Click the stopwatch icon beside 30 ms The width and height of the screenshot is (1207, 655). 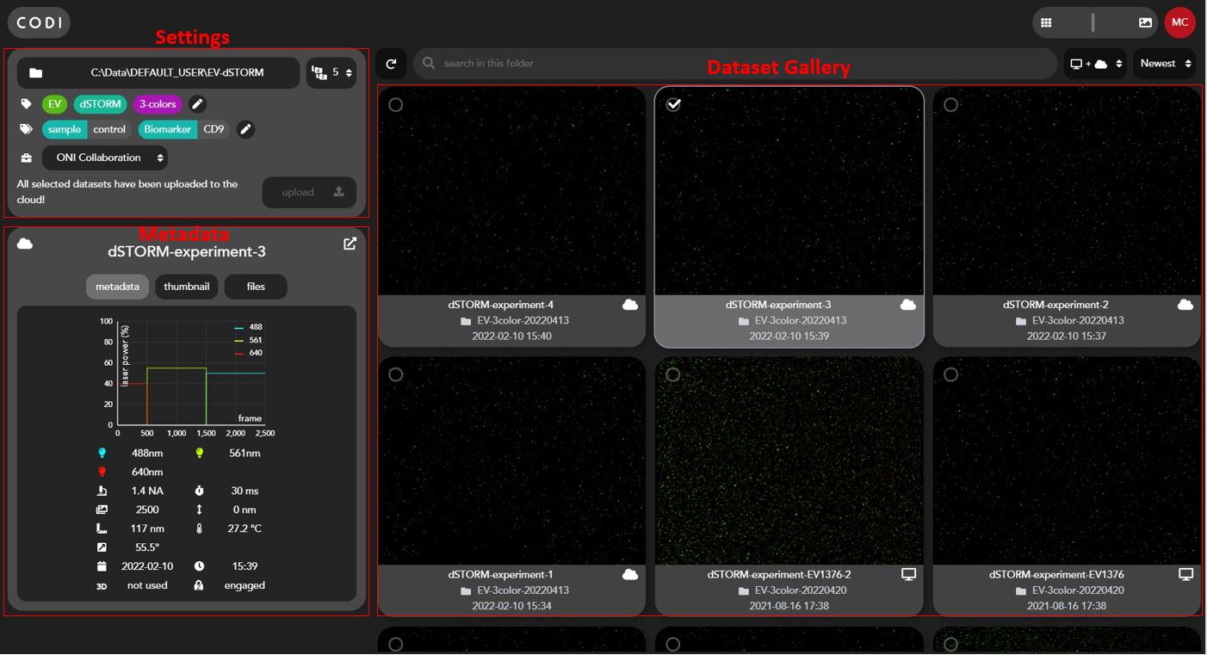[x=200, y=491]
